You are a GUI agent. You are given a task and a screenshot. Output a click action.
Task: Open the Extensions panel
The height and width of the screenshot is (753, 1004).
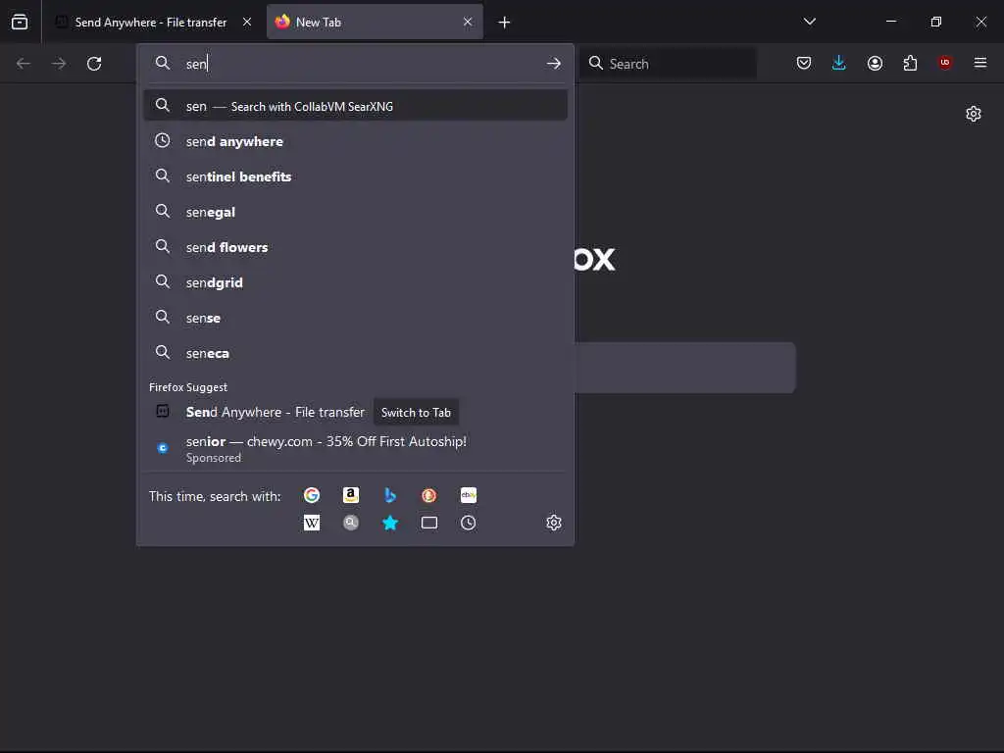tap(910, 63)
